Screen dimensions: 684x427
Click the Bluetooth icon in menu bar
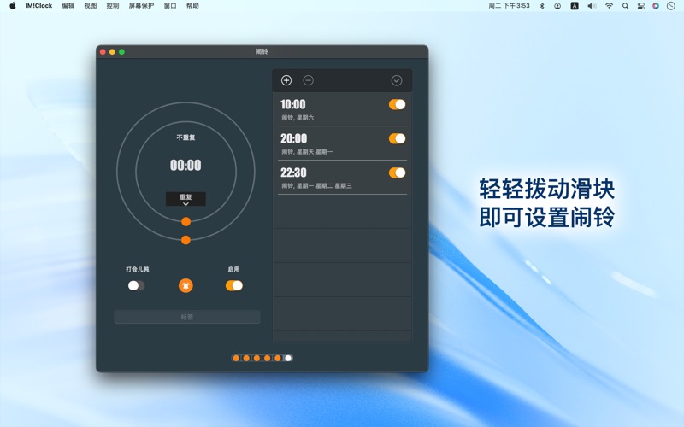pyautogui.click(x=542, y=6)
